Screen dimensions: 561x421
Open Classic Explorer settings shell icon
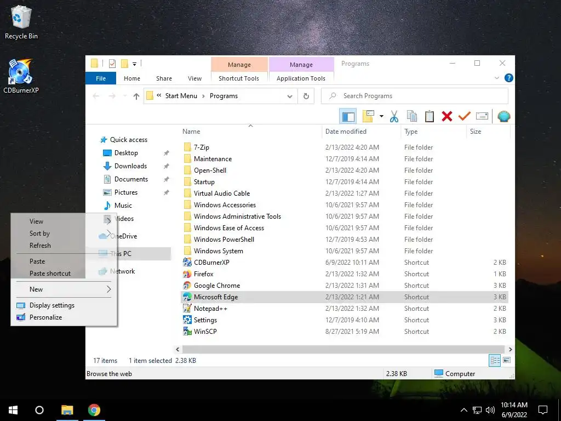(x=504, y=116)
